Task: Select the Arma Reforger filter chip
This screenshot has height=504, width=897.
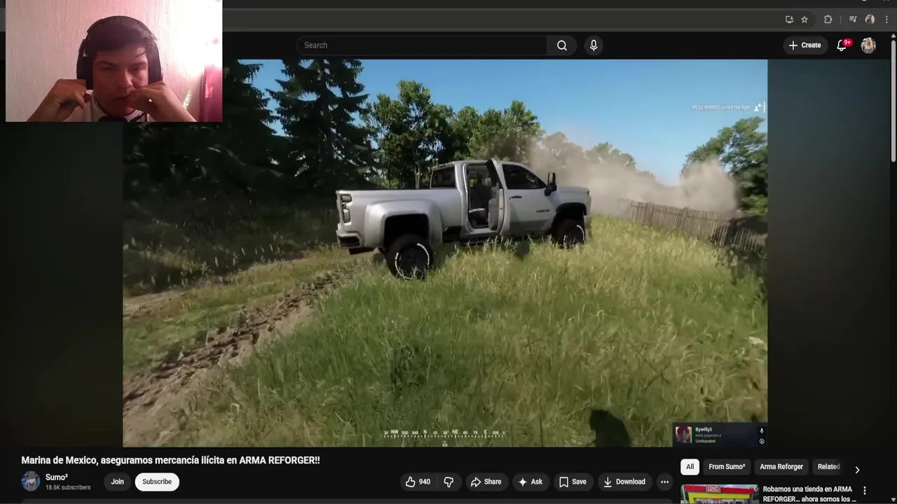Action: pos(781,467)
